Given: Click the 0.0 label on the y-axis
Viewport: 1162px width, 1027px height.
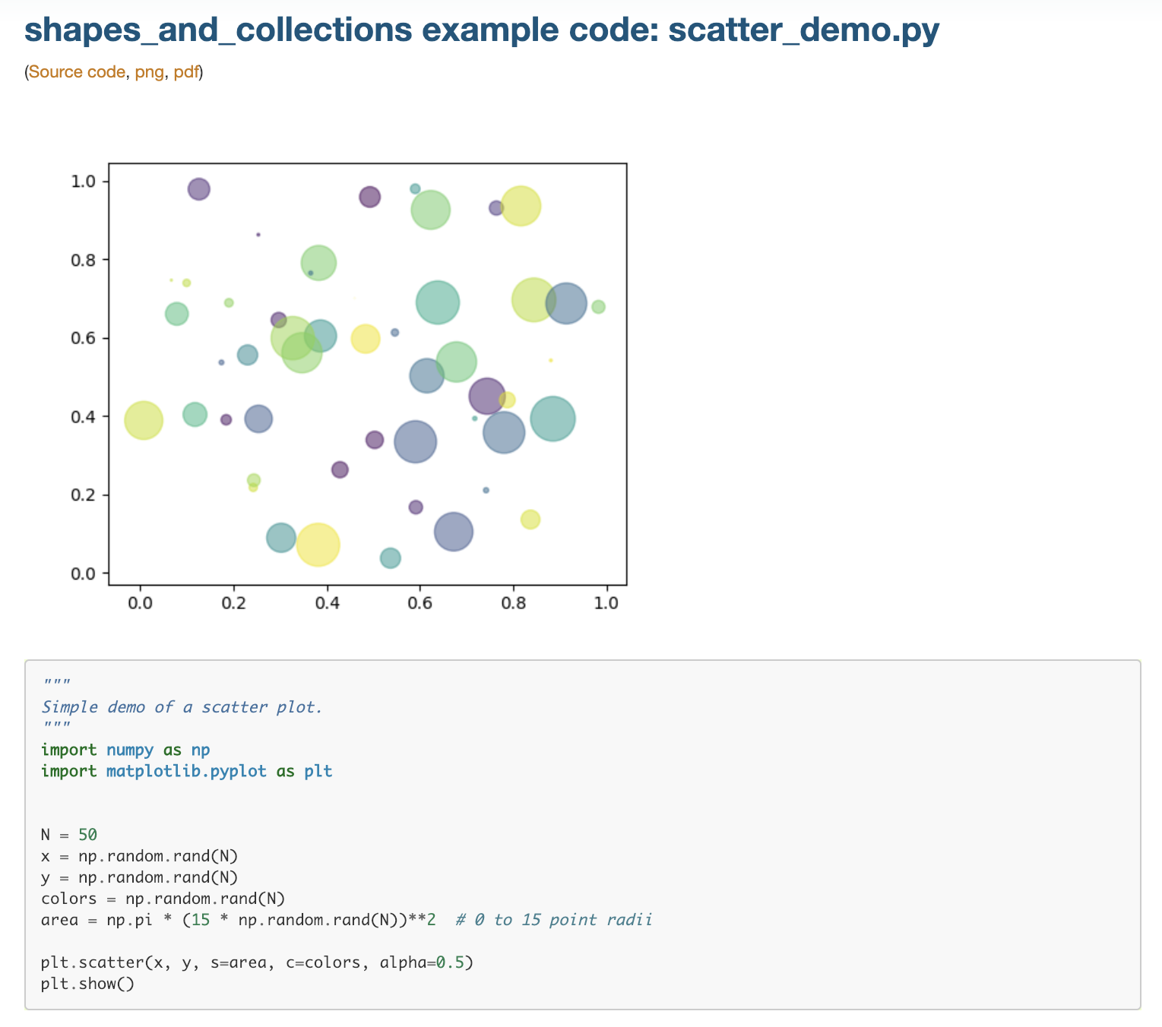Looking at the screenshot, I should (x=83, y=573).
